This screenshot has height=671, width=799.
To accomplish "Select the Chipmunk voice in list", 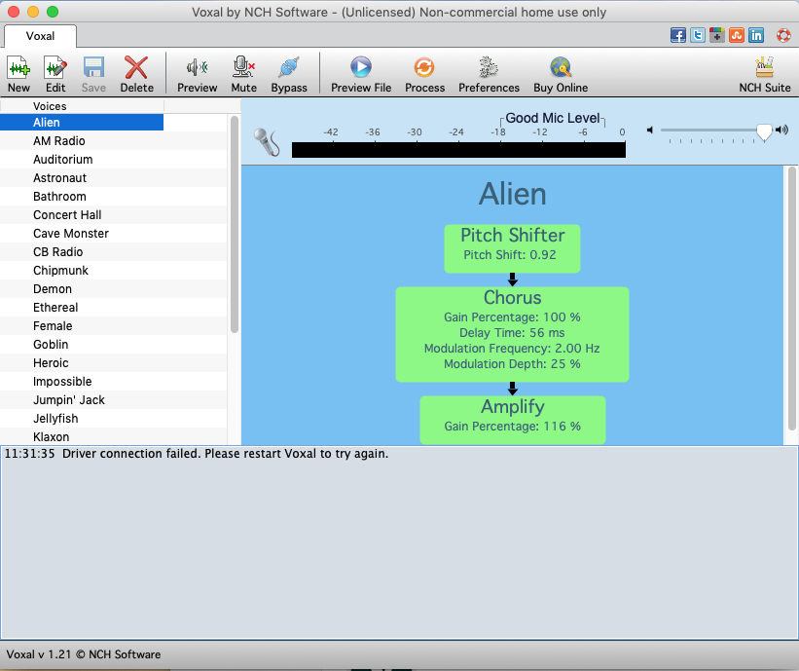I will [x=61, y=271].
